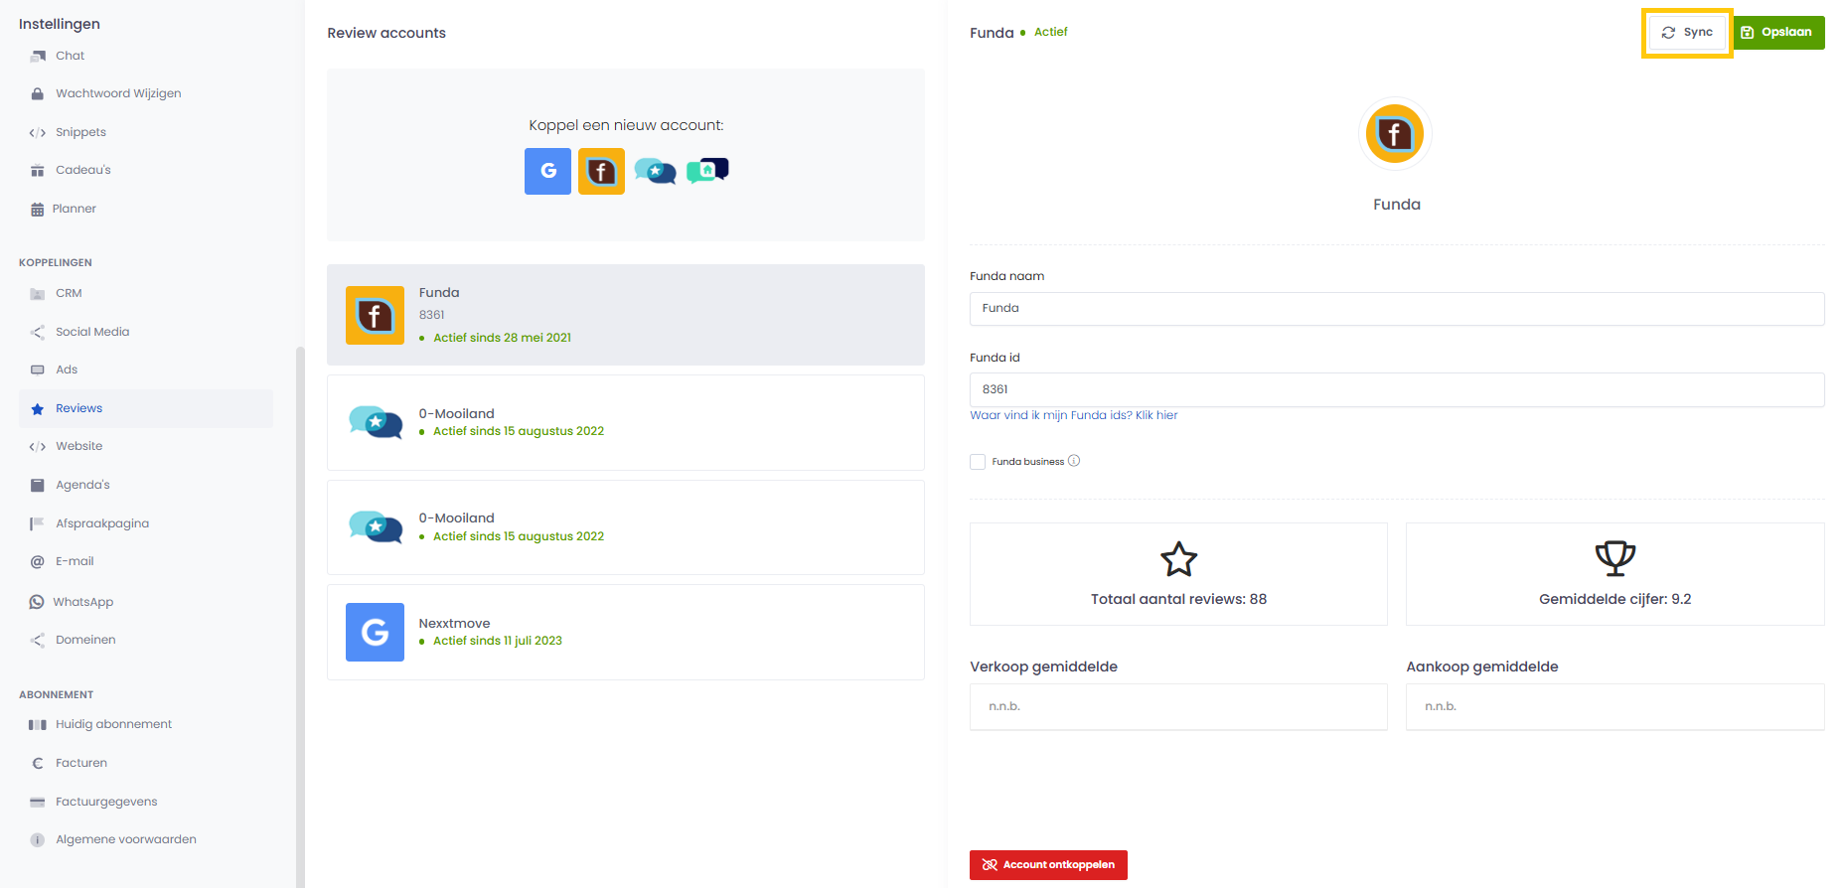
Task: Go to Social Media integrations
Action: tap(92, 332)
